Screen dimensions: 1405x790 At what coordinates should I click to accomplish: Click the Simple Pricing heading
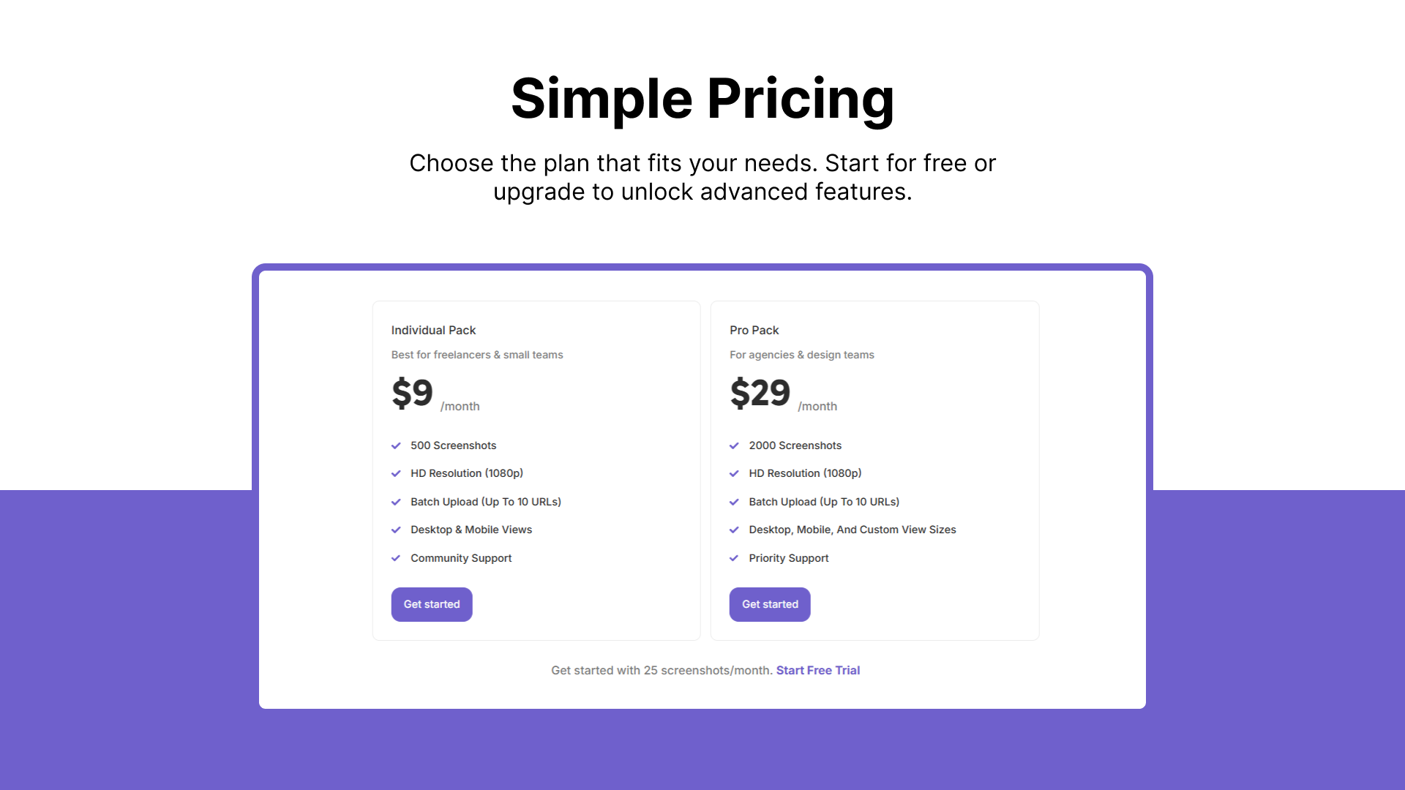click(x=702, y=99)
